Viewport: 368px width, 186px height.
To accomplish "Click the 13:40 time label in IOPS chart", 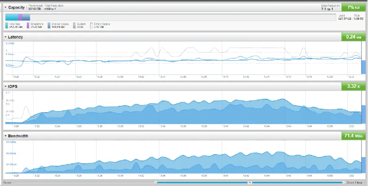I will coord(225,126).
